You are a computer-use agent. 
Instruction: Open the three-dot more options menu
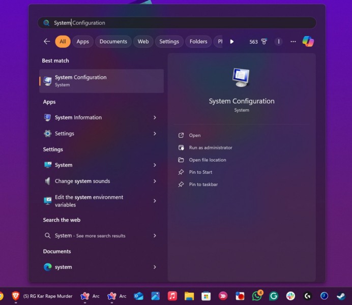click(293, 42)
